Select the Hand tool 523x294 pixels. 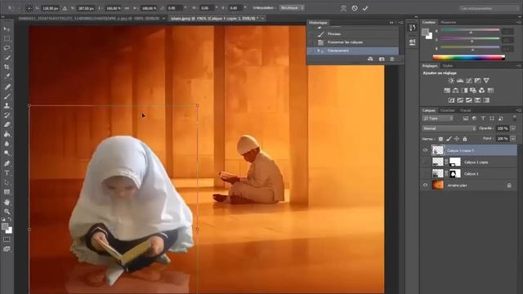coord(7,202)
